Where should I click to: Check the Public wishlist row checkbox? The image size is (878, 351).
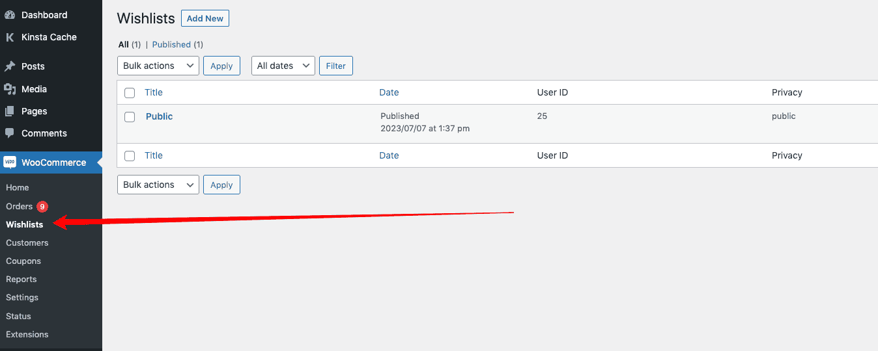(130, 117)
